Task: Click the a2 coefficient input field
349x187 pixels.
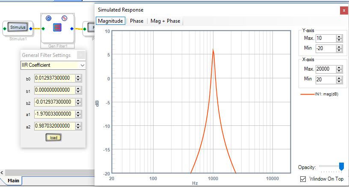Action: coord(55,126)
